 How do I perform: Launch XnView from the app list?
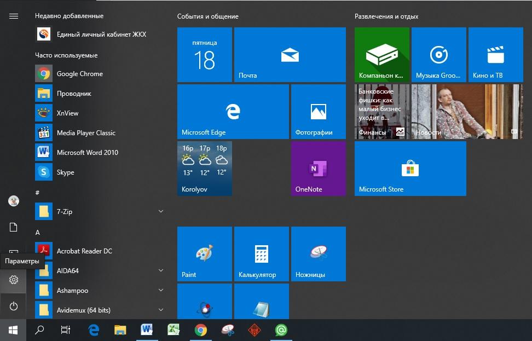click(x=100, y=113)
